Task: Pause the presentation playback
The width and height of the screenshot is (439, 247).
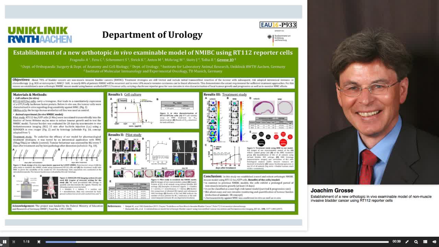Action: click(4, 242)
